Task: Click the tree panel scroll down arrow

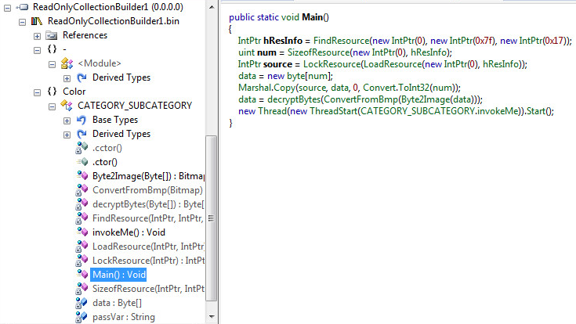Action: 212,317
